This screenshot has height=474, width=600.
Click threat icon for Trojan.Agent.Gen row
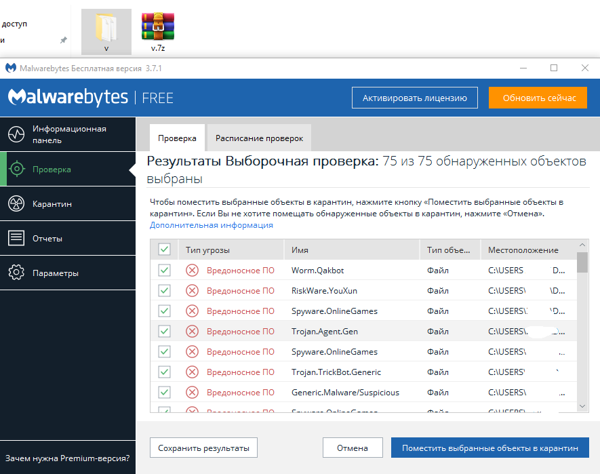(192, 331)
